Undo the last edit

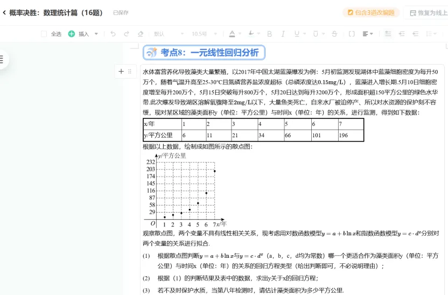point(113,34)
